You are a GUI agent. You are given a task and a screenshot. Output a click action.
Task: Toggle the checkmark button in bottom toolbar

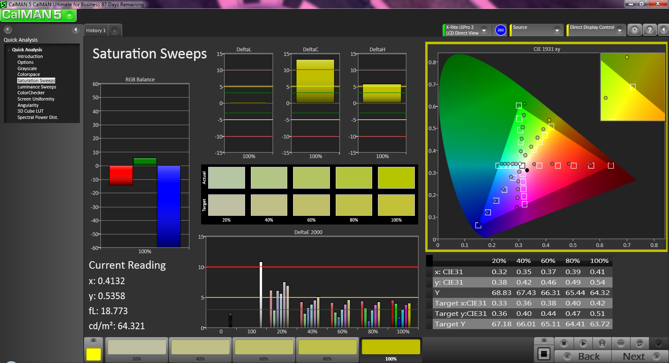pos(659,343)
